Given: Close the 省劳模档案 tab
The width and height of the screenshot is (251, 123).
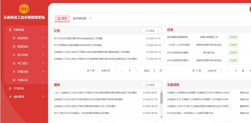Looking at the screenshot, I should click(91, 19).
